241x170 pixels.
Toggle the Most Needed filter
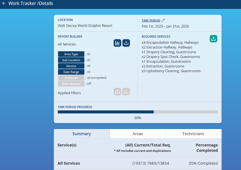click(71, 84)
